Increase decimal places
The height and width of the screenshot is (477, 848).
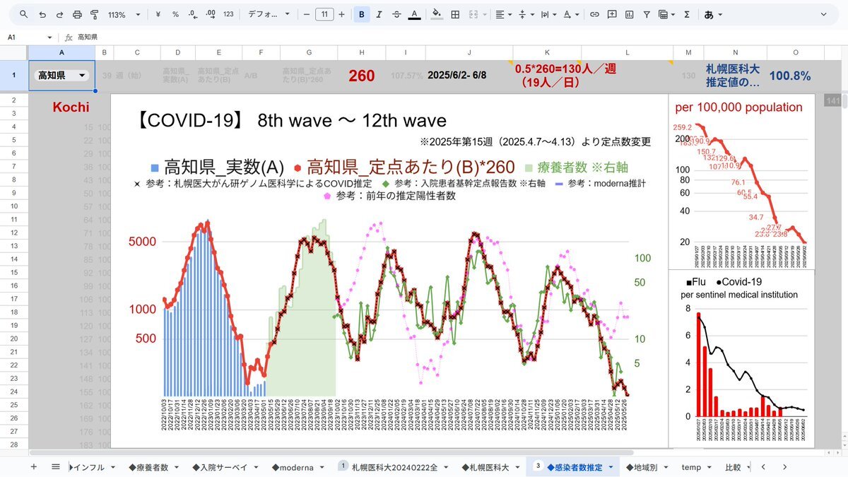point(210,14)
